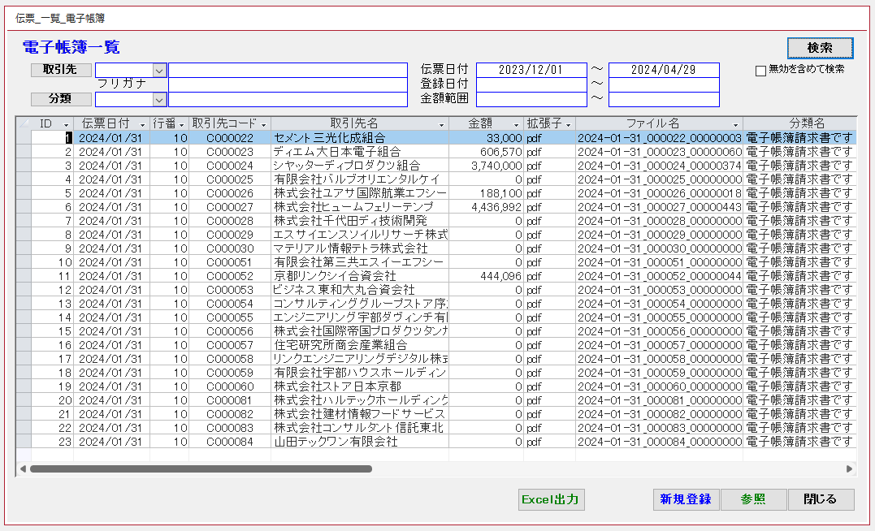Expand the 取引先名 column filter dropdown
The height and width of the screenshot is (531, 875).
tap(442, 124)
